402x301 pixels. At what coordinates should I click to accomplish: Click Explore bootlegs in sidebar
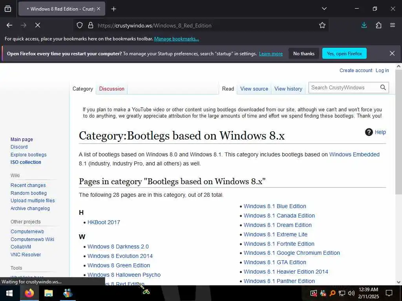tap(28, 155)
